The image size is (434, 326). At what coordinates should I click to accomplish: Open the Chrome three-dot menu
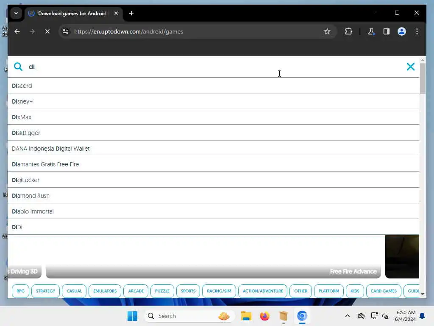pos(417,31)
